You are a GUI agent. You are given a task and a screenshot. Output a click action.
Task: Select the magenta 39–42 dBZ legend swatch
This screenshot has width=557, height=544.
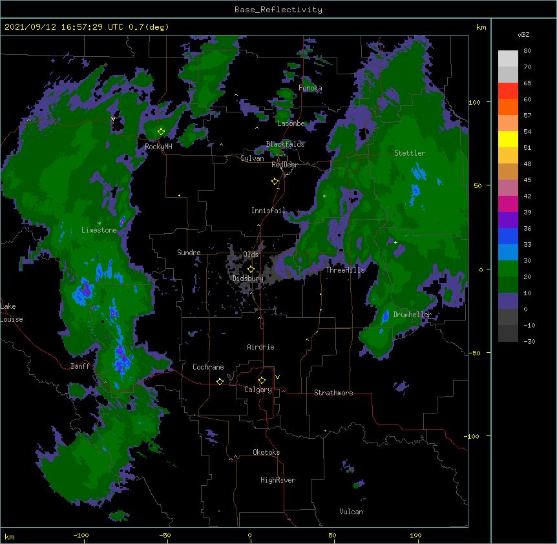tap(508, 204)
